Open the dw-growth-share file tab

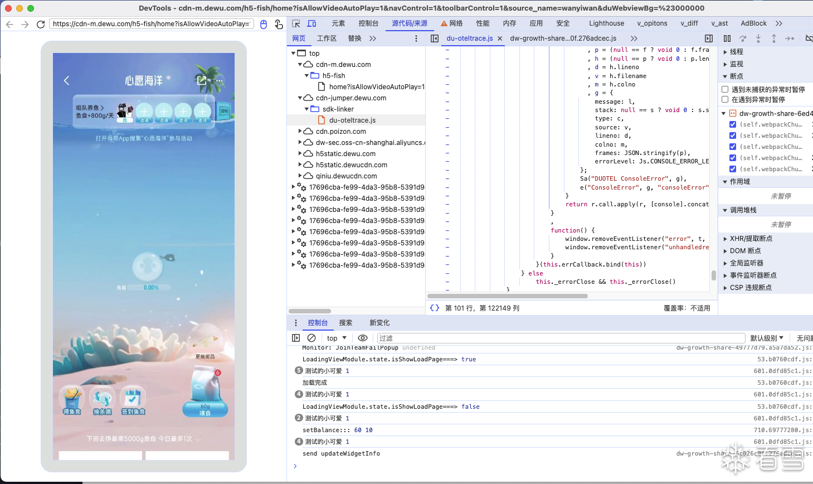coord(563,38)
